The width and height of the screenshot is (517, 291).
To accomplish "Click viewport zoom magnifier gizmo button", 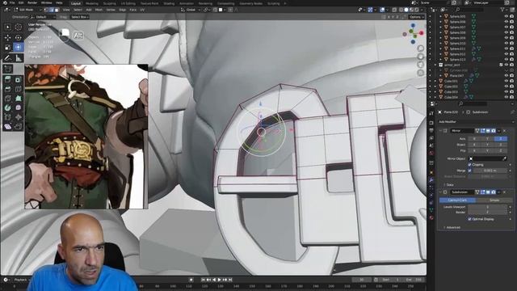I will pos(420,48).
